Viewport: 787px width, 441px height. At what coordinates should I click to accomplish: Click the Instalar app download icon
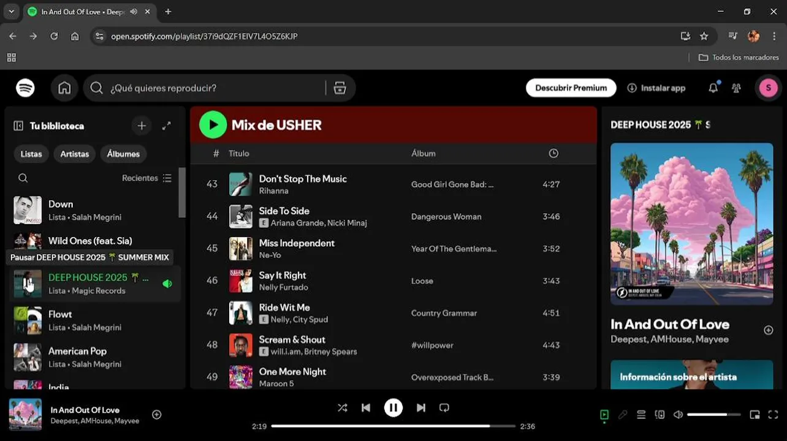pyautogui.click(x=632, y=88)
